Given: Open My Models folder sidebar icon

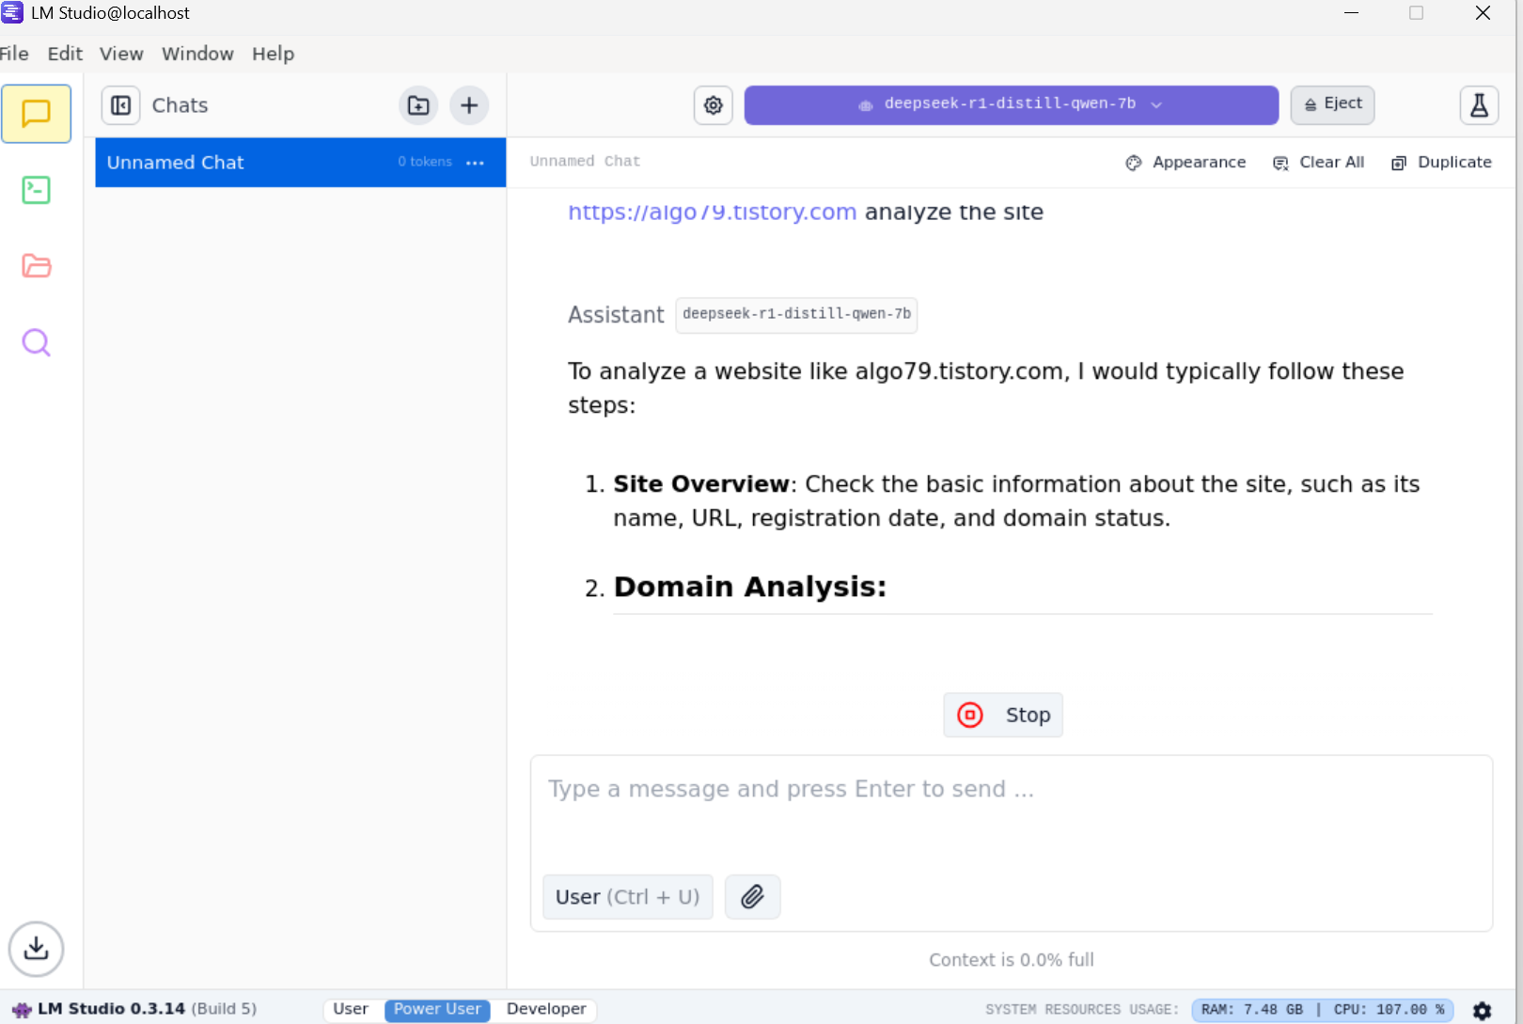Looking at the screenshot, I should click(36, 266).
